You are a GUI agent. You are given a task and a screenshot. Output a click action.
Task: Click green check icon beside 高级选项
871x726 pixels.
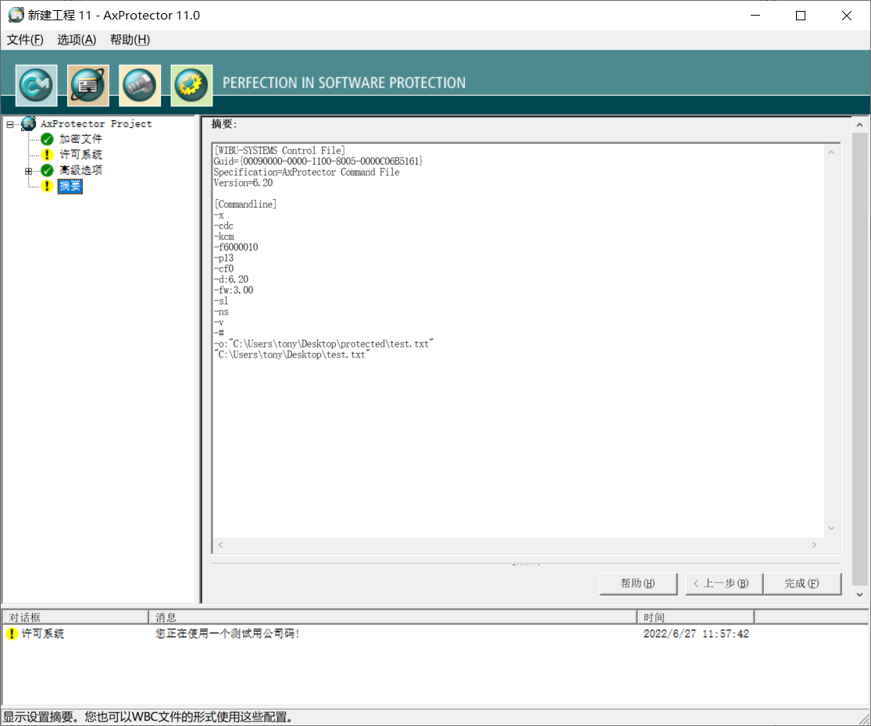tap(47, 170)
